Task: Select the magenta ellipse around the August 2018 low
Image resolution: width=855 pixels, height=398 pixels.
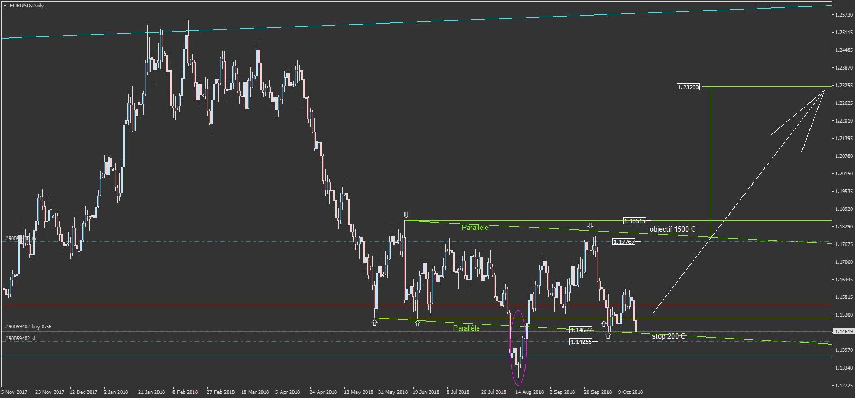Action: pyautogui.click(x=519, y=348)
